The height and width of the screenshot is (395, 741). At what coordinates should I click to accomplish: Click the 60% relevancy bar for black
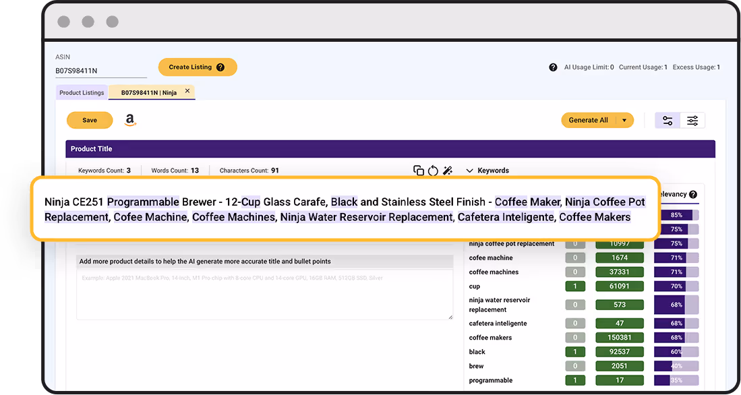[x=676, y=352]
